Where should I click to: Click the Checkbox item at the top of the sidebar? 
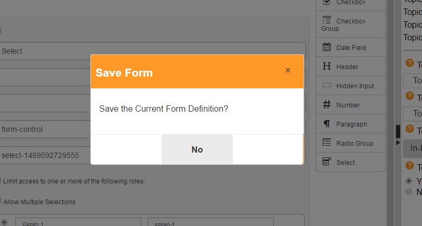tap(351, 4)
